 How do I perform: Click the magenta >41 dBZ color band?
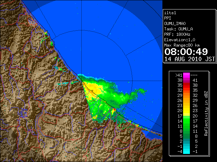[x=186, y=75]
